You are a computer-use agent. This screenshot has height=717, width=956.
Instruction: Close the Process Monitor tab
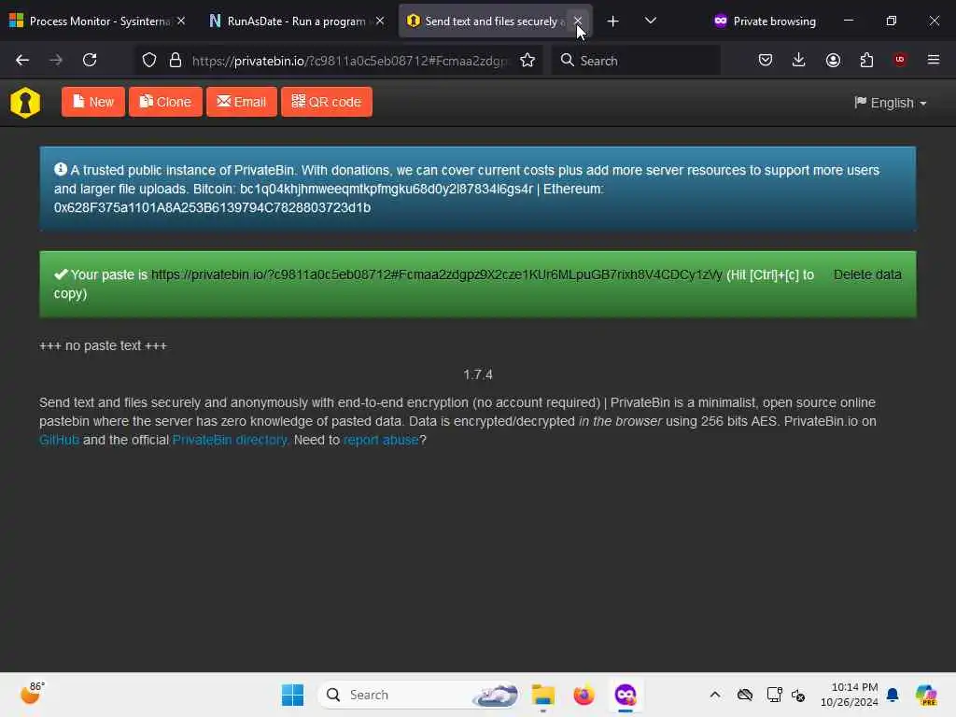point(181,21)
